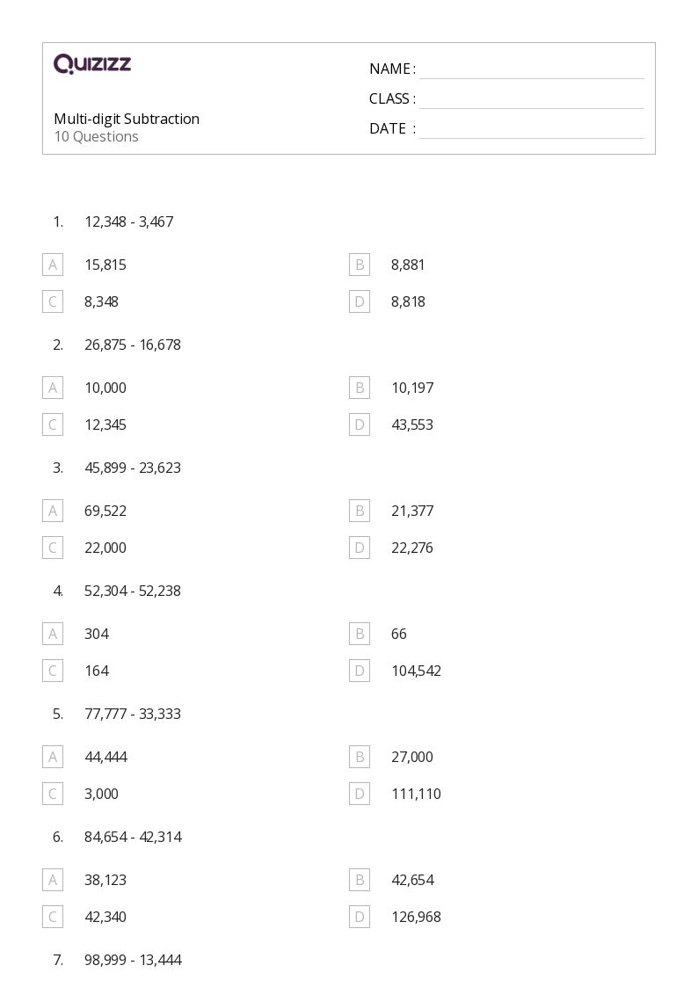Check option A 10,000 box
Screen dimensions: 698x987
(x=53, y=388)
